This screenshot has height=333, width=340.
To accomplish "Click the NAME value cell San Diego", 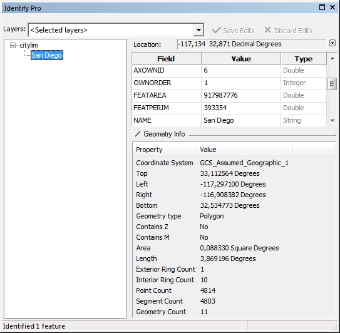I will click(241, 120).
